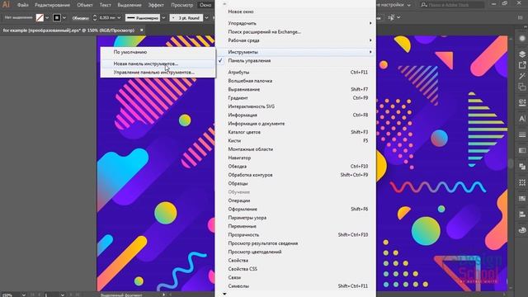Open the three-lines Stroke panel icon
Screen dimensions: 528x297
(x=522, y=134)
